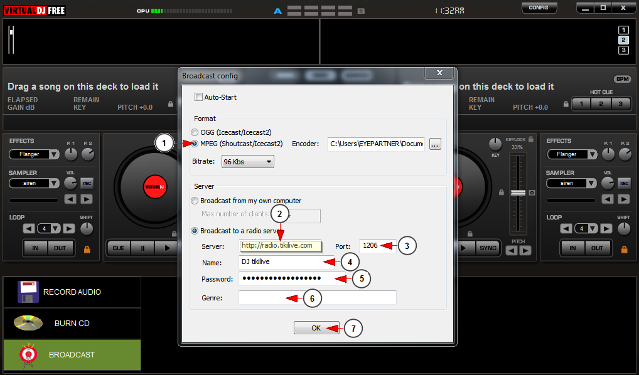
Task: Click left deck sampler play arrow
Action: tap(87, 199)
